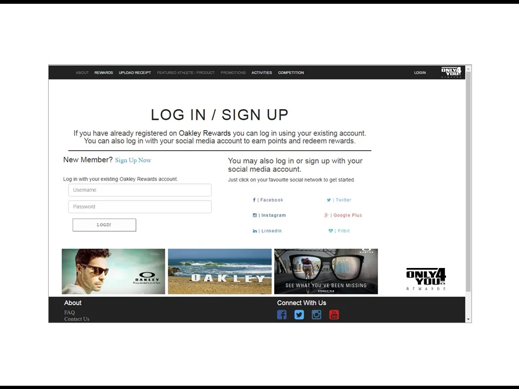Open the Upload Receipt menu item
The height and width of the screenshot is (389, 519).
(135, 72)
